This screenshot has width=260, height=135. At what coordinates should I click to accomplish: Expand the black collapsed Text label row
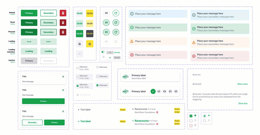coord(78,110)
